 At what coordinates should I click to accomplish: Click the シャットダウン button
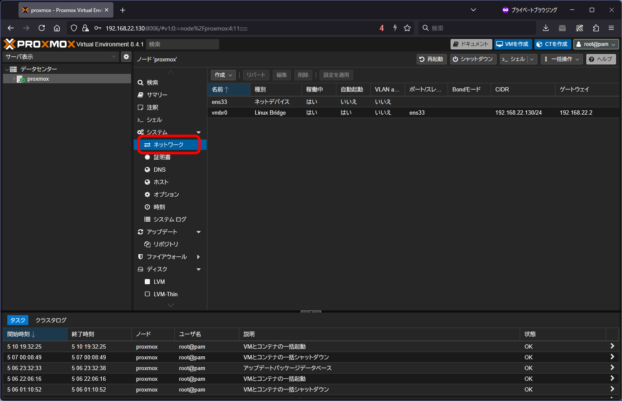[473, 59]
